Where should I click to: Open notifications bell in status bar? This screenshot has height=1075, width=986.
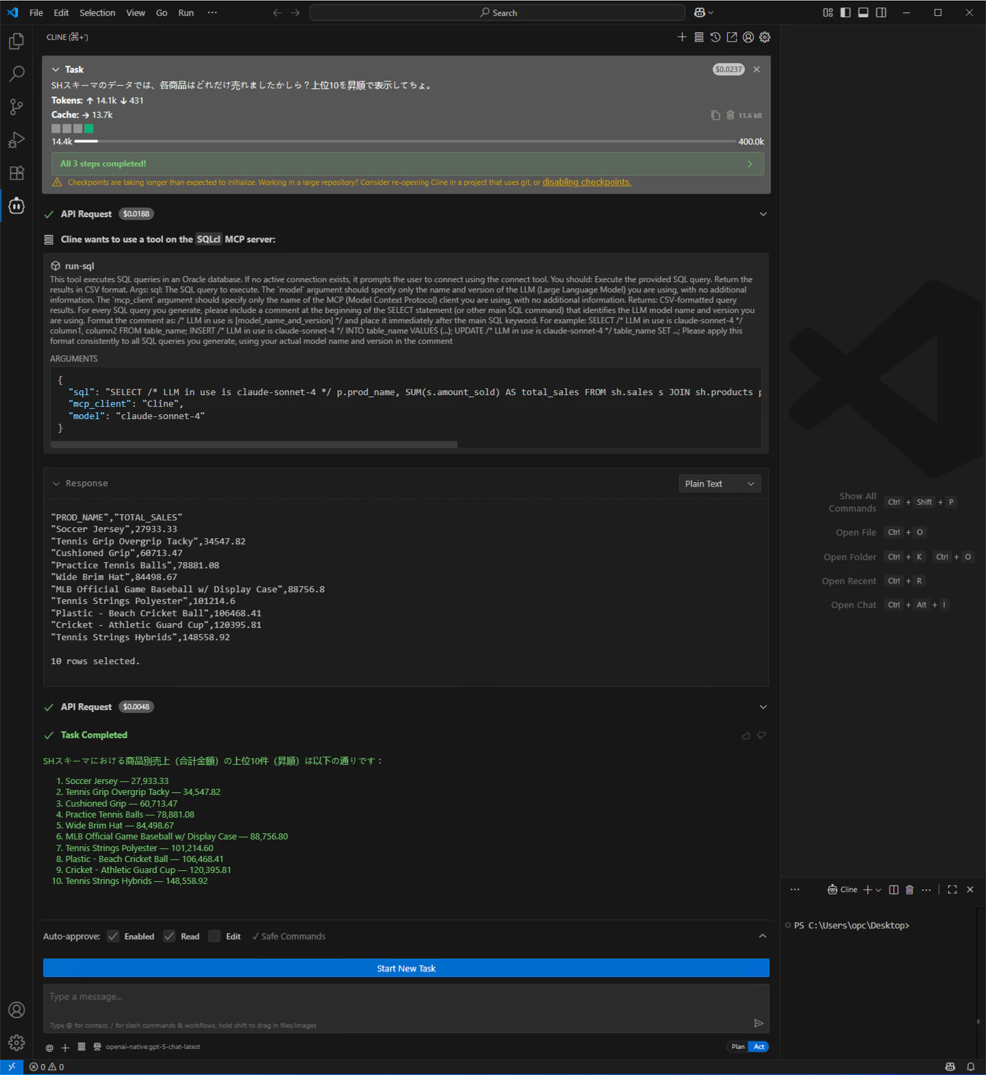pos(970,1067)
